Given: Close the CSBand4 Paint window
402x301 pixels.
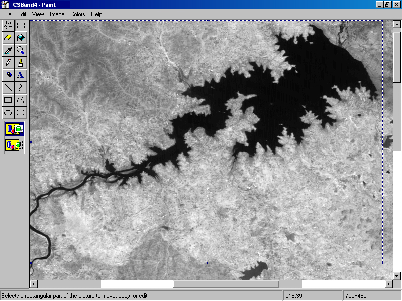Looking at the screenshot, I should pyautogui.click(x=396, y=5).
